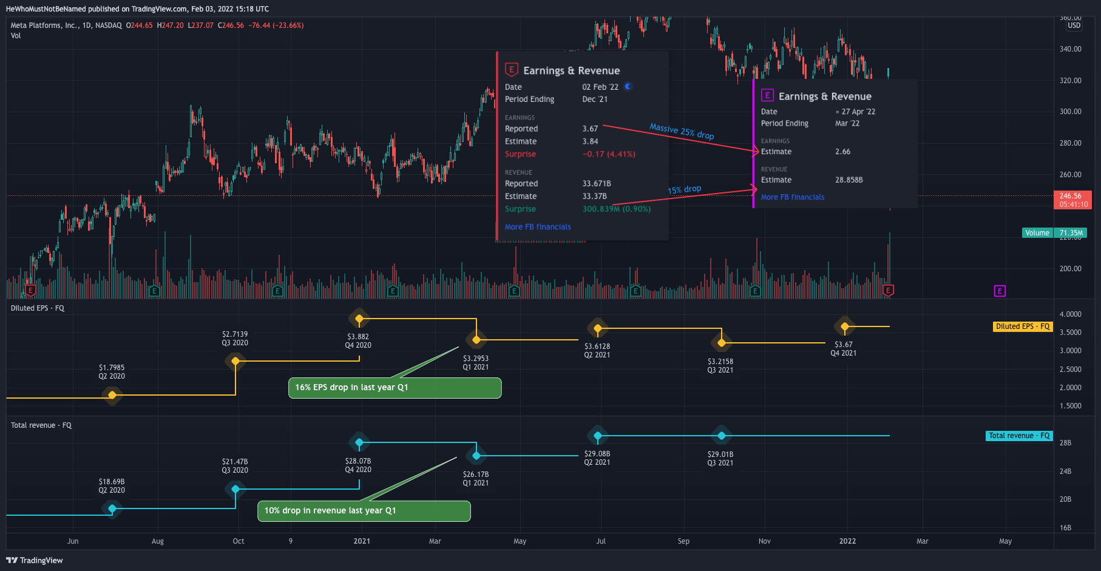Select the Q1 2021 total revenue marker
The height and width of the screenshot is (571, 1101).
pyautogui.click(x=476, y=455)
